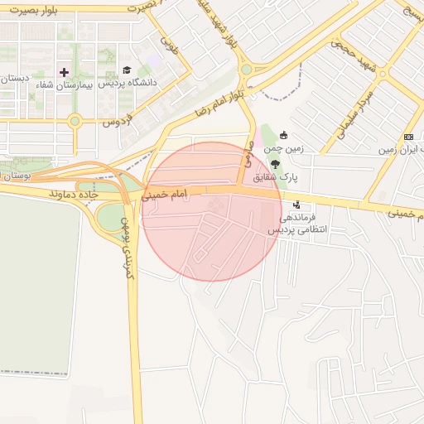Select the بلوار بصیرت street label

pyautogui.click(x=33, y=11)
